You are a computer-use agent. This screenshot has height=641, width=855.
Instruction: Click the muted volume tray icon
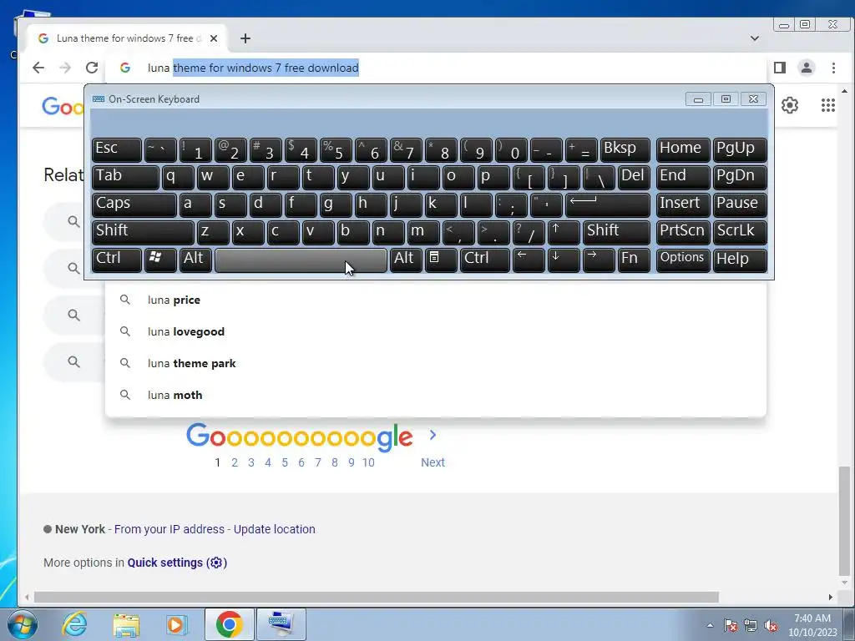[771, 625]
